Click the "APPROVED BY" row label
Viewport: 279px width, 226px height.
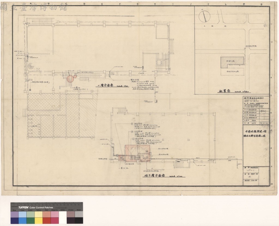tap(253, 118)
